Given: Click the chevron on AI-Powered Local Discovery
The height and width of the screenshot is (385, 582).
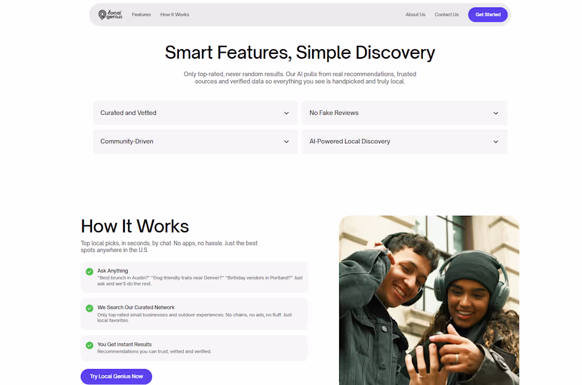Looking at the screenshot, I should click(495, 141).
